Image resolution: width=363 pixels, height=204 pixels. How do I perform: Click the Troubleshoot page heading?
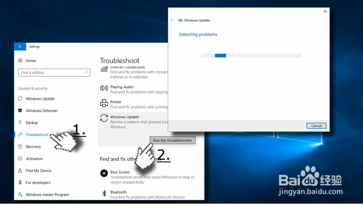[x=120, y=60]
